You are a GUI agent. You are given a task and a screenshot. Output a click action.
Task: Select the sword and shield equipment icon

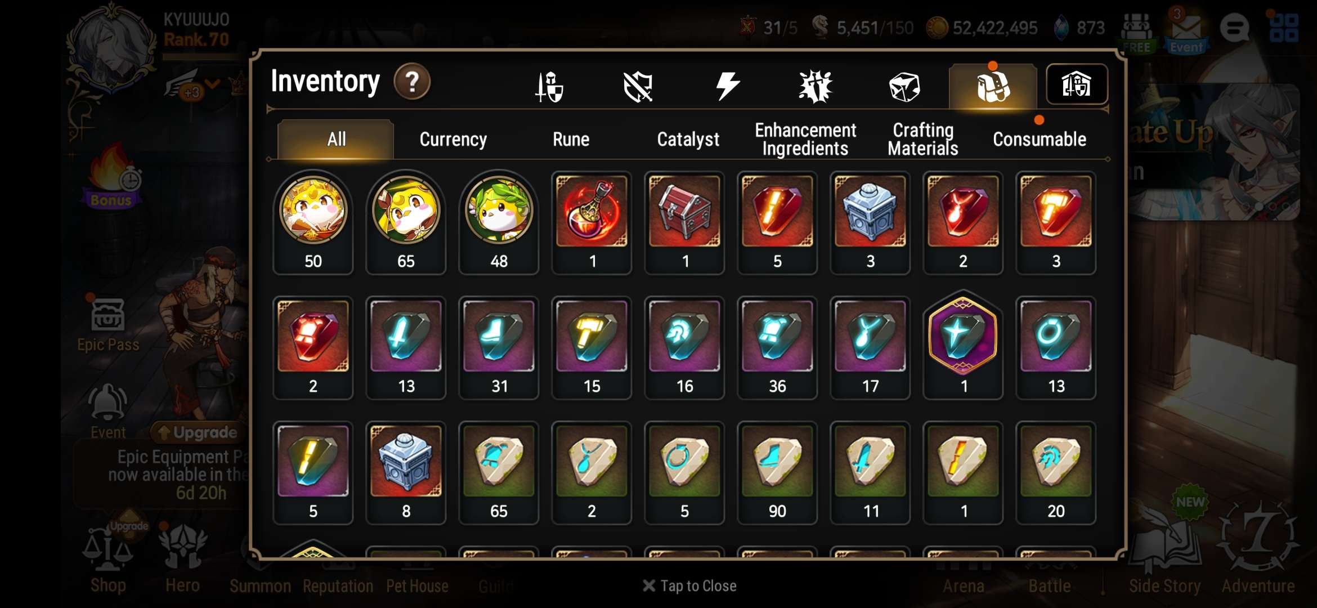[549, 87]
